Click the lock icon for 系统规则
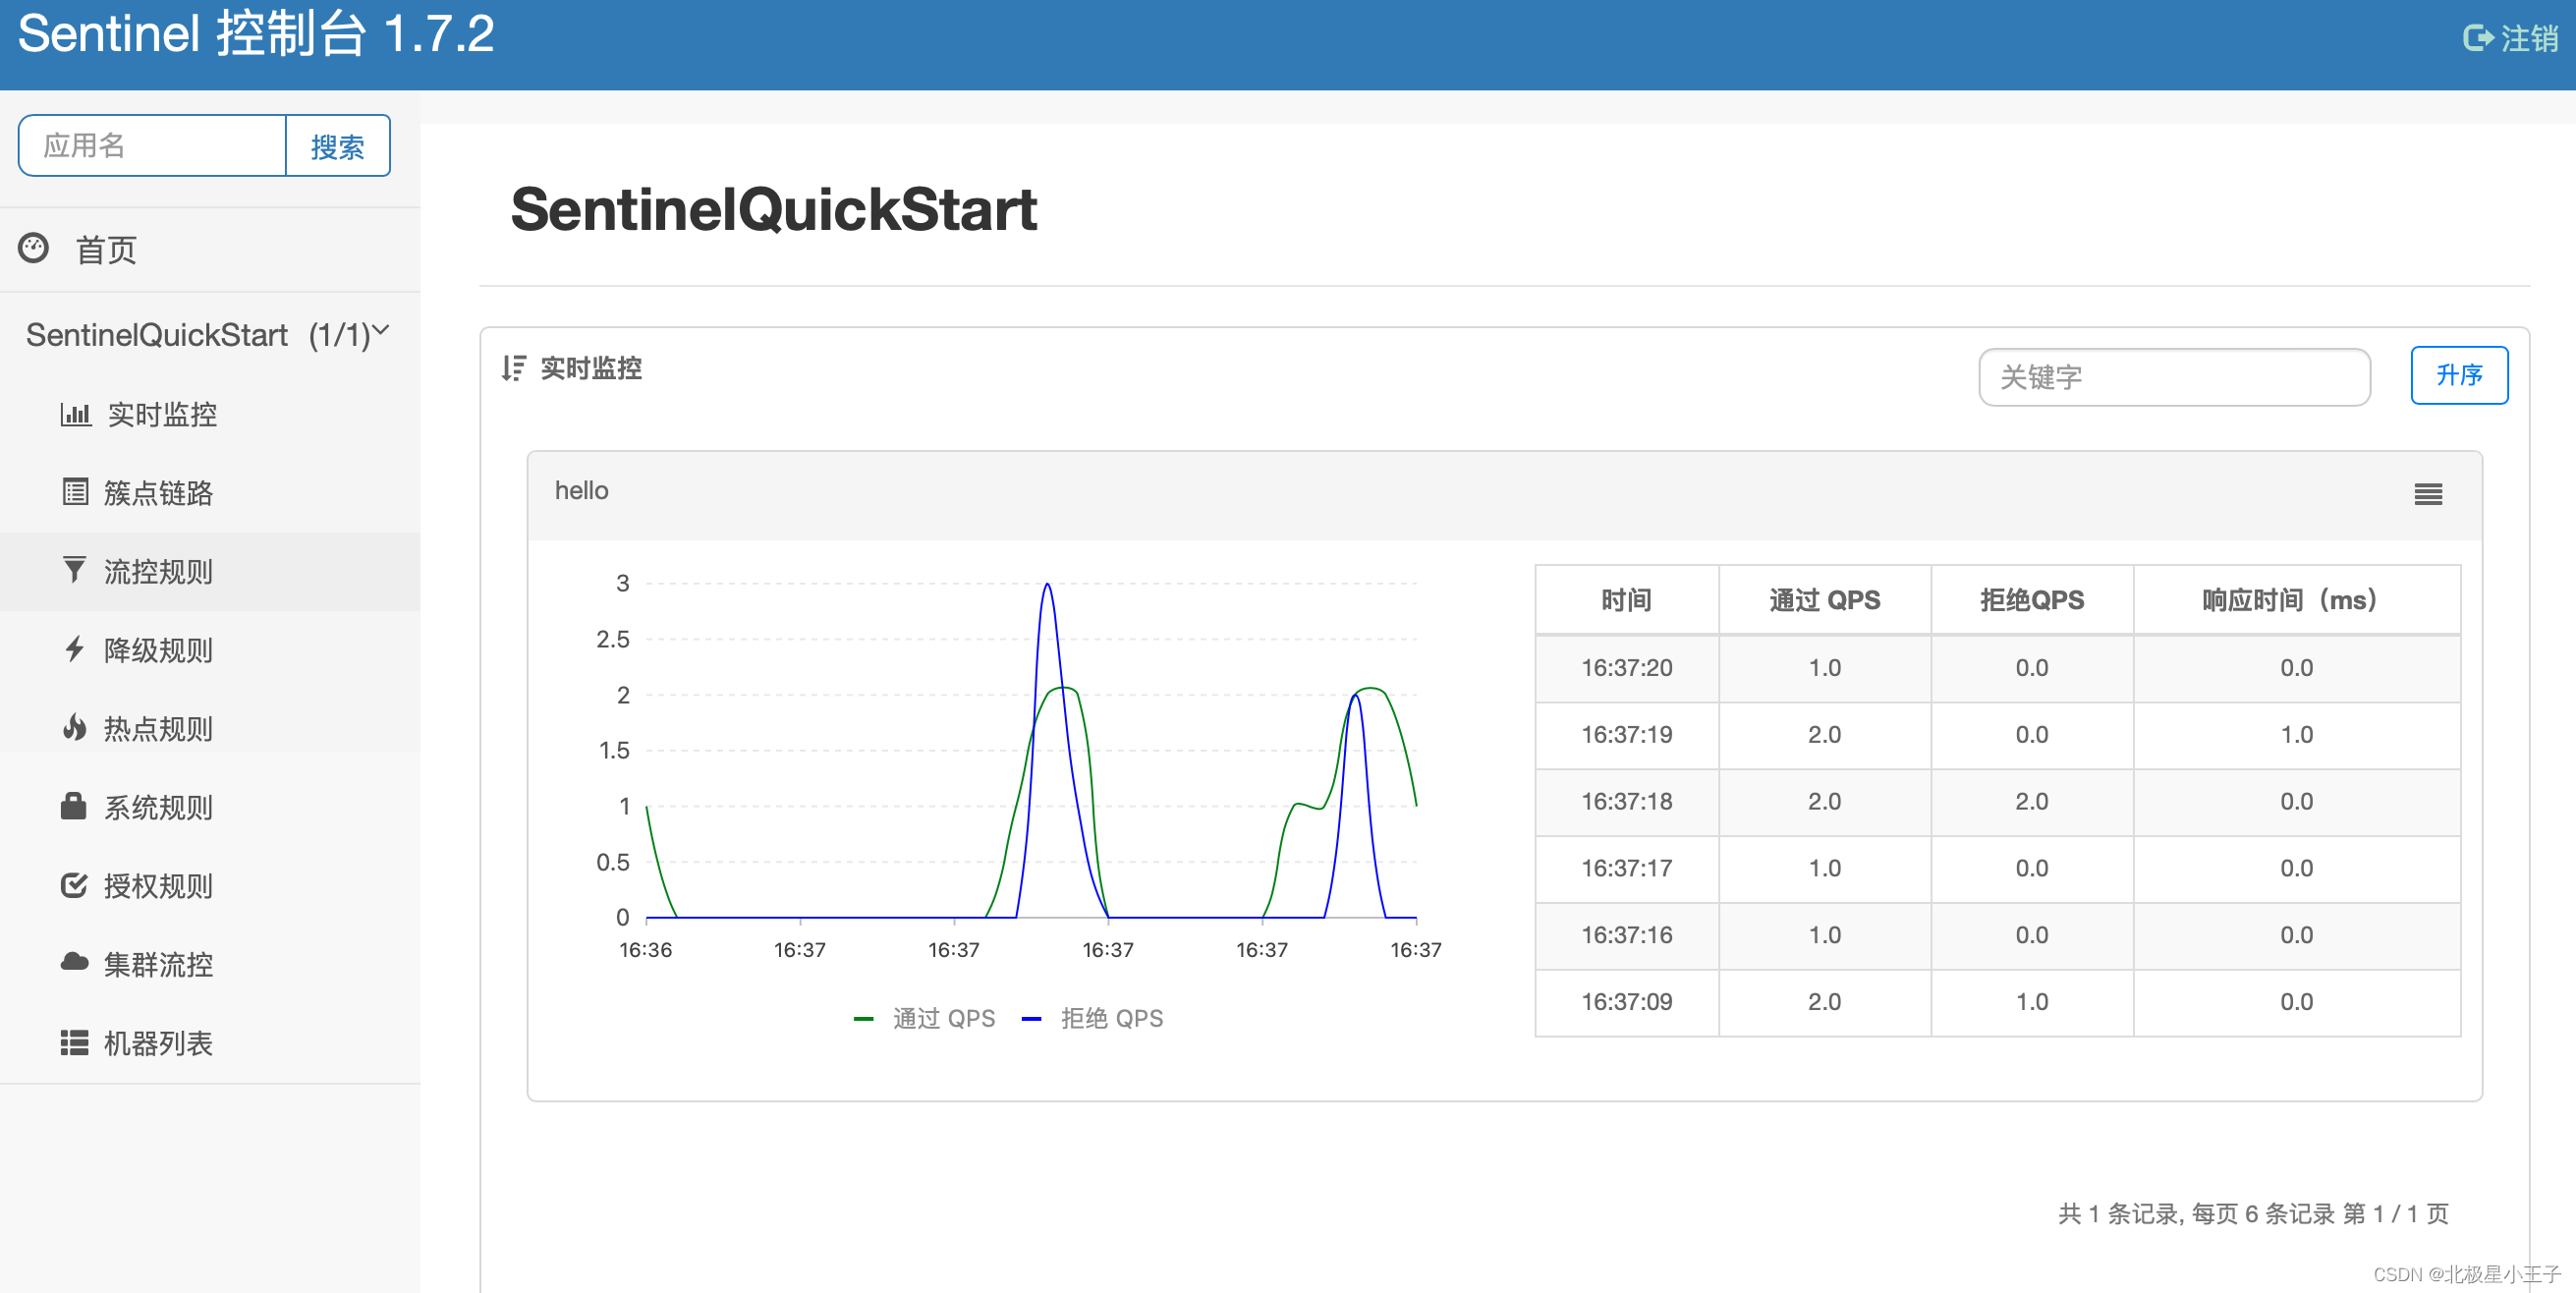2576x1293 pixels. (74, 806)
